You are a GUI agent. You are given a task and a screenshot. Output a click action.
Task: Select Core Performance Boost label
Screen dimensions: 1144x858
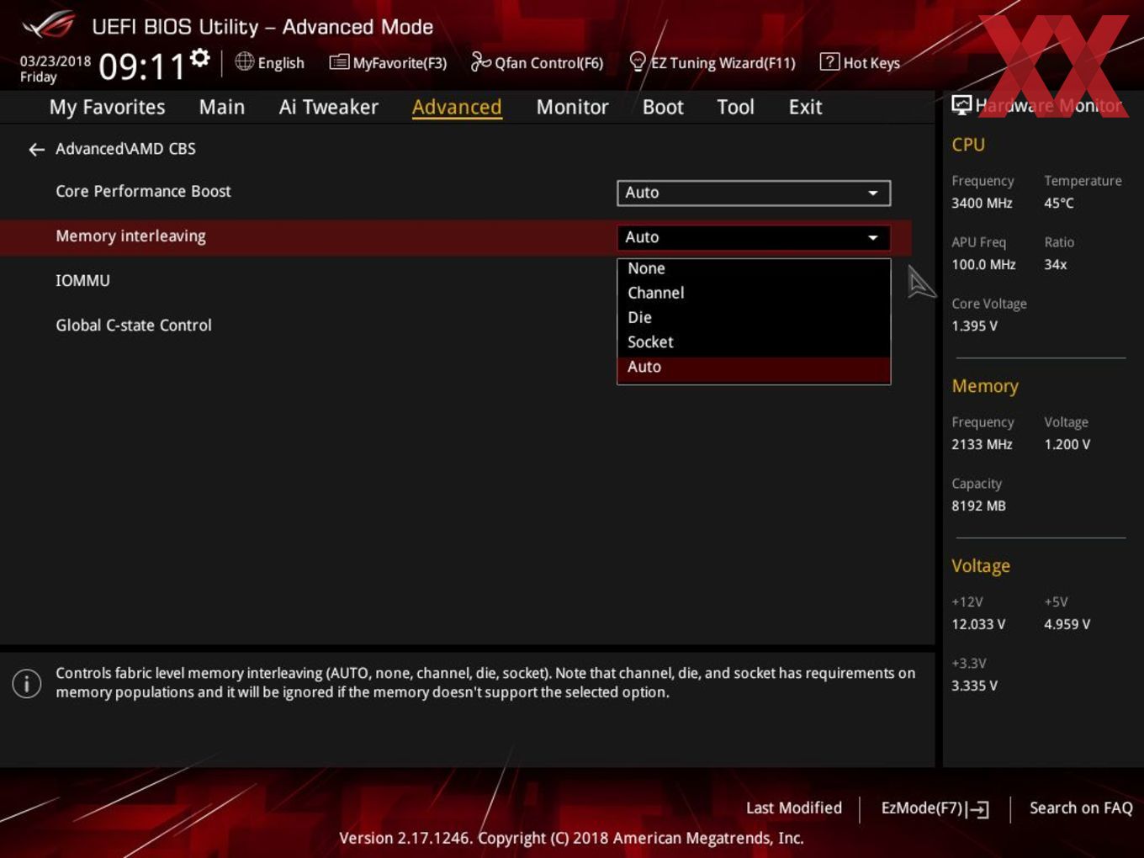pyautogui.click(x=143, y=191)
